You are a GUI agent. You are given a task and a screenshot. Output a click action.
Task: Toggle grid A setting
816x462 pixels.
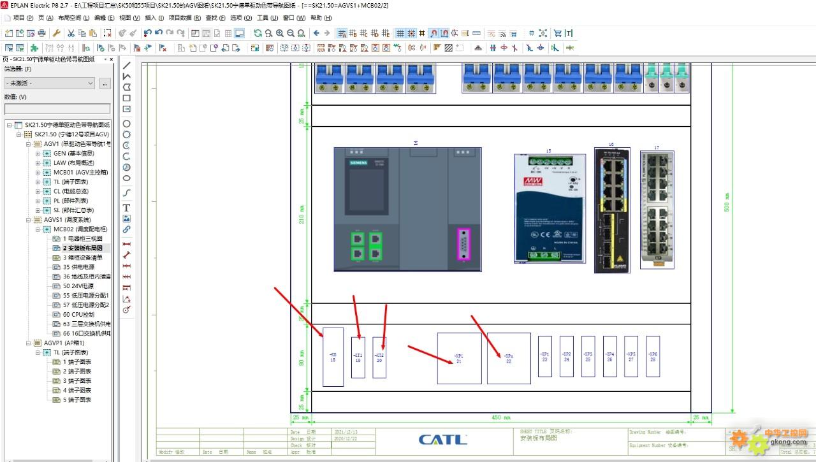(342, 33)
